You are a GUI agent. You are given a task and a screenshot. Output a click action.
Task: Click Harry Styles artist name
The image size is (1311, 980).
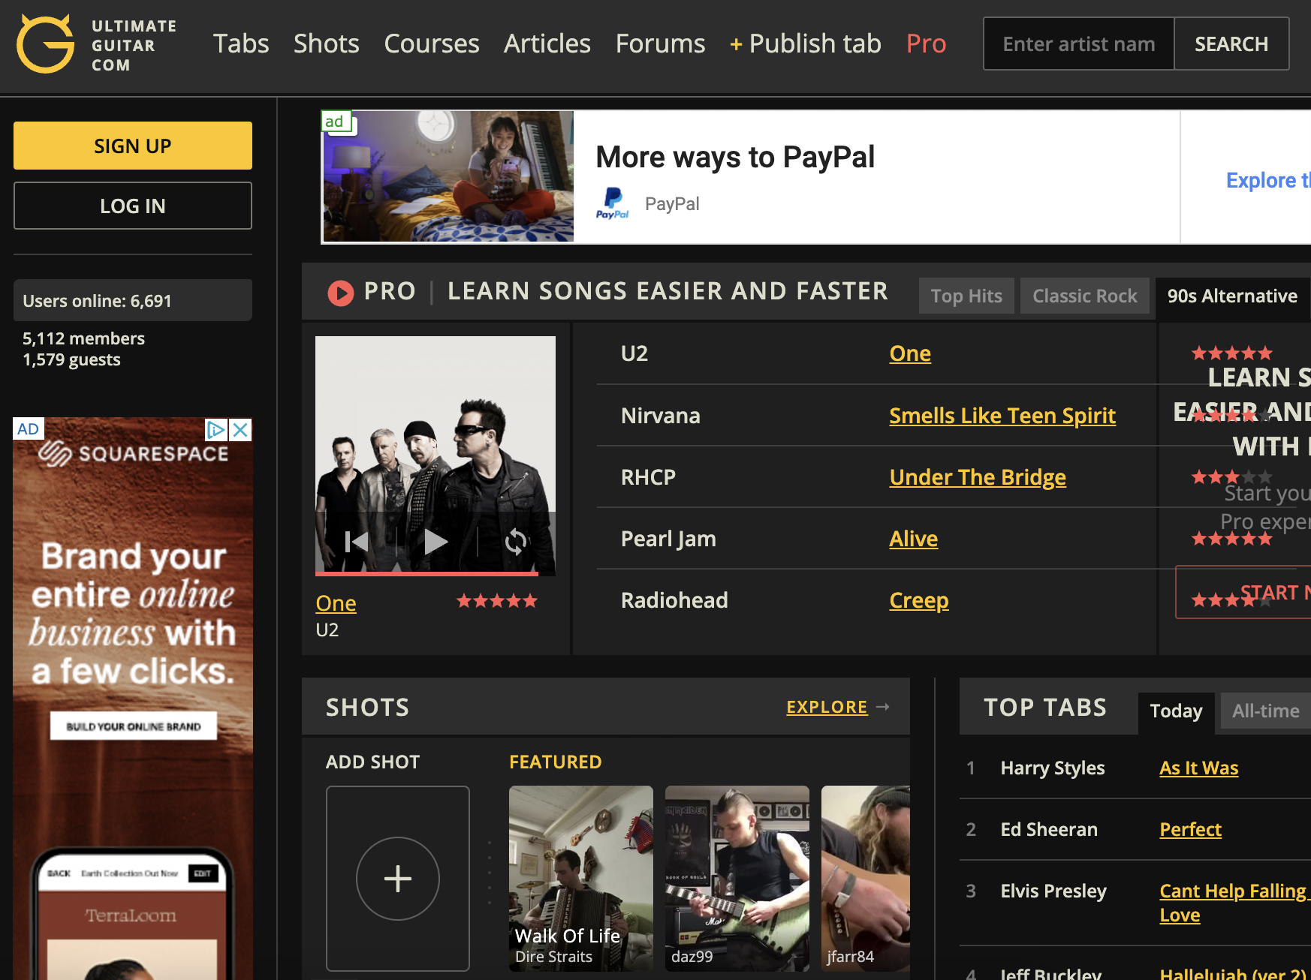1053,768
